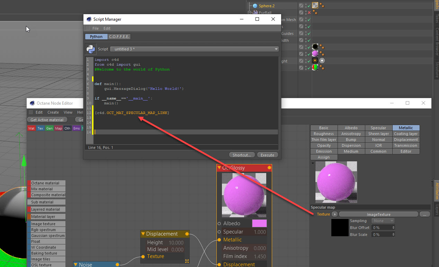The height and width of the screenshot is (267, 439).
Task: Click the ... browse button beside ImageTexture
Action: click(425, 214)
